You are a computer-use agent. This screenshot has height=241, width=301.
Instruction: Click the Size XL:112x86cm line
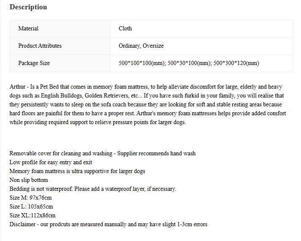pos(33,215)
